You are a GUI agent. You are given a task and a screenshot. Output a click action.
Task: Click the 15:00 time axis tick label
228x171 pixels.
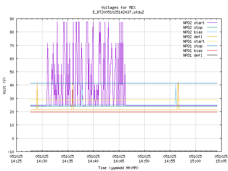tap(195, 159)
